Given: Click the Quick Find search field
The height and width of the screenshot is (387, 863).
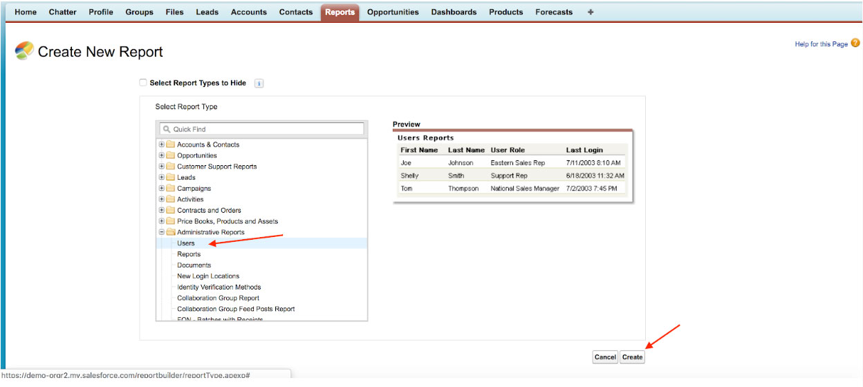Looking at the screenshot, I should (262, 129).
